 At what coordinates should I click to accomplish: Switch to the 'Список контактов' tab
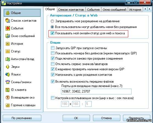point(71,10)
